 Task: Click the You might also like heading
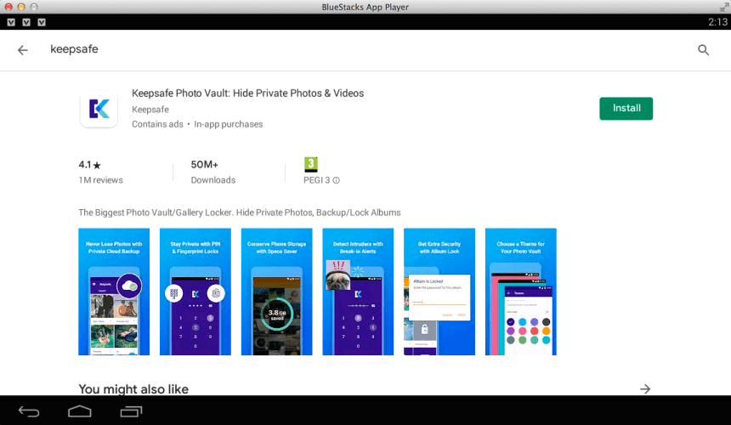pos(133,389)
